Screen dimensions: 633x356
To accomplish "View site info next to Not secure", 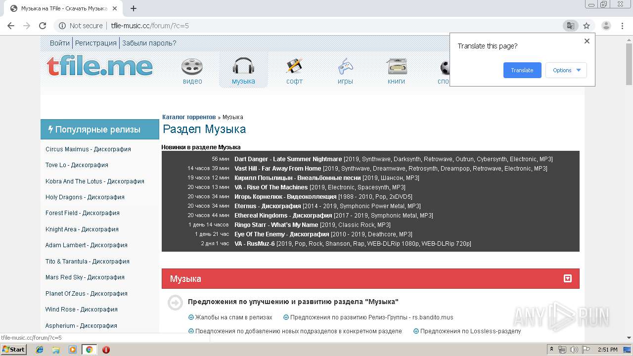I will [x=62, y=26].
